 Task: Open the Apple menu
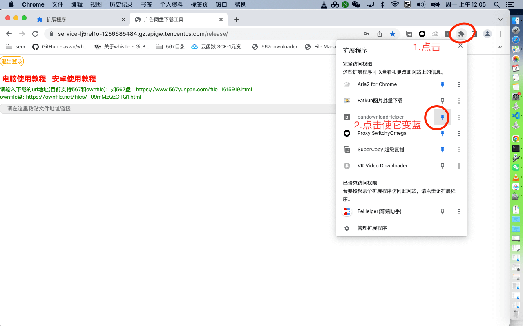[11, 5]
